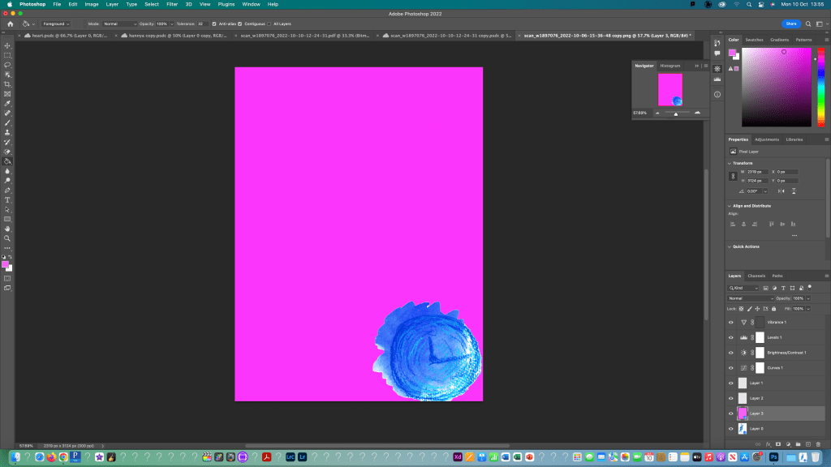Enable the All Layers checkbox

pyautogui.click(x=269, y=24)
